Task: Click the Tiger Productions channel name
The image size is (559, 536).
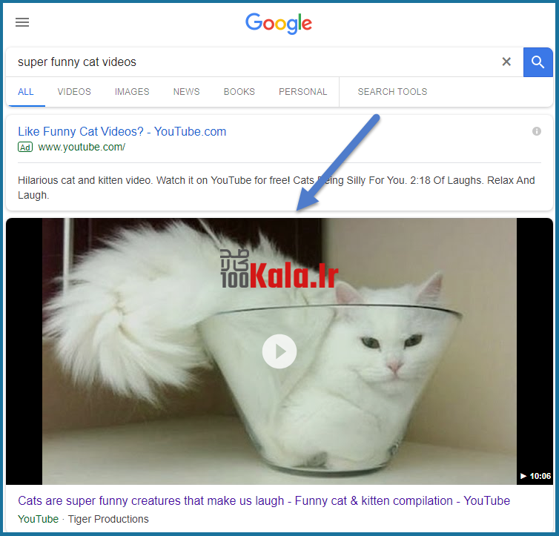Action: point(108,519)
